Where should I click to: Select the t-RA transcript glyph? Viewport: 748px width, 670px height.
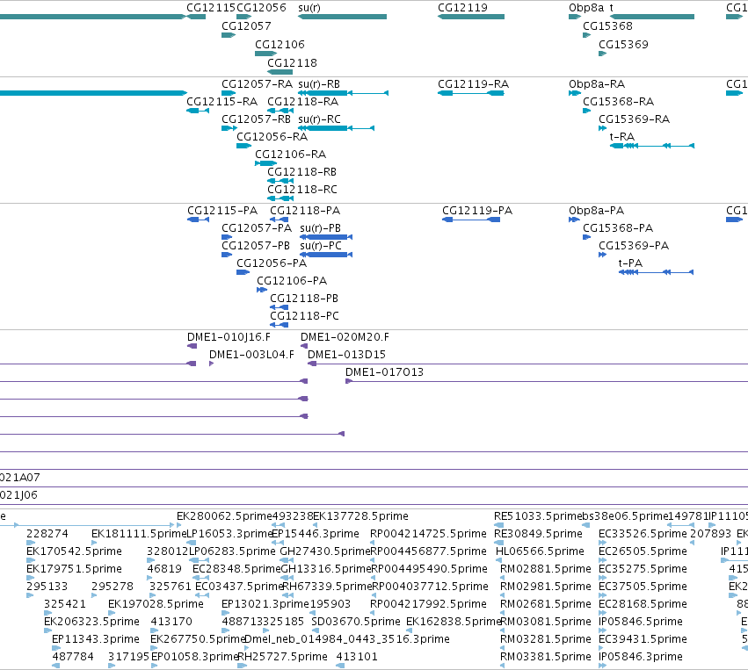click(x=652, y=146)
